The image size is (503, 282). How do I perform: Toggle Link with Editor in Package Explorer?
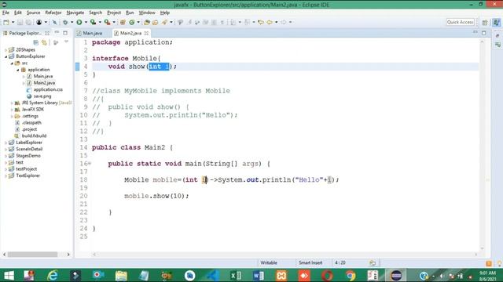(44, 42)
